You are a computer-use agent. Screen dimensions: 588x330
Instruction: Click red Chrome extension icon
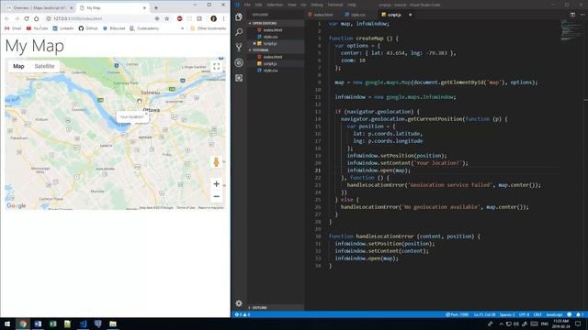[x=180, y=18]
